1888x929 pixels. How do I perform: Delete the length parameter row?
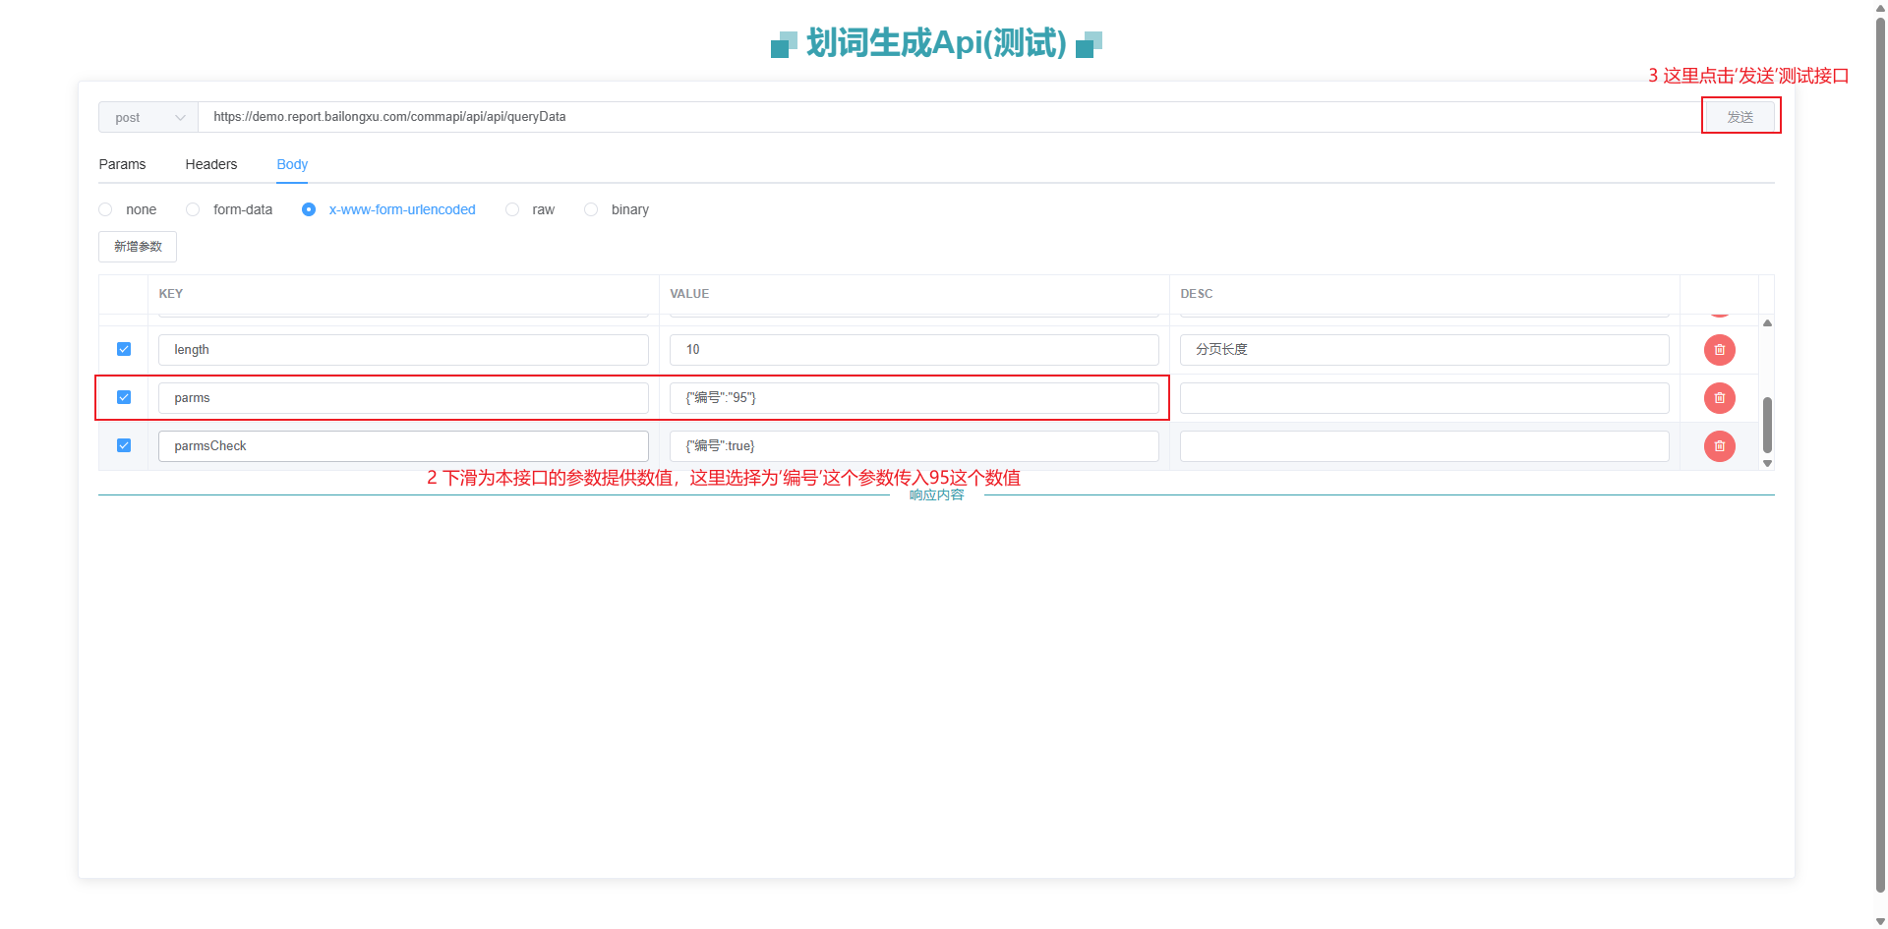1719,350
